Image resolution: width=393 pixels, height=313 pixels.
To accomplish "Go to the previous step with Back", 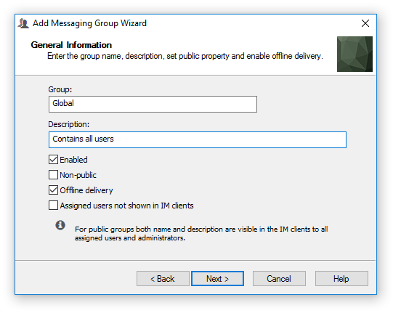I will 163,278.
